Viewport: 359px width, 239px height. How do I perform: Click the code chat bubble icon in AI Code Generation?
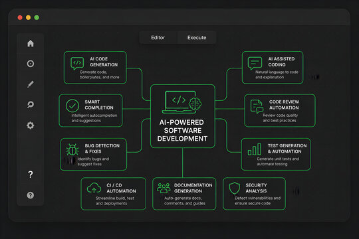click(77, 63)
